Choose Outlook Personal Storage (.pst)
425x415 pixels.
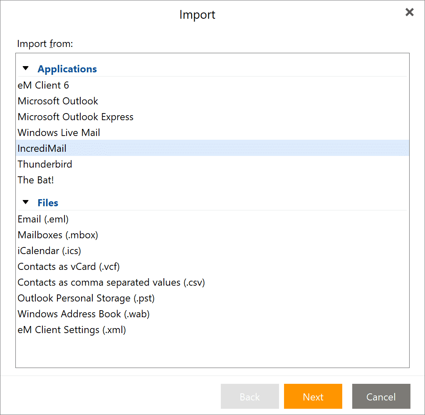point(212,298)
